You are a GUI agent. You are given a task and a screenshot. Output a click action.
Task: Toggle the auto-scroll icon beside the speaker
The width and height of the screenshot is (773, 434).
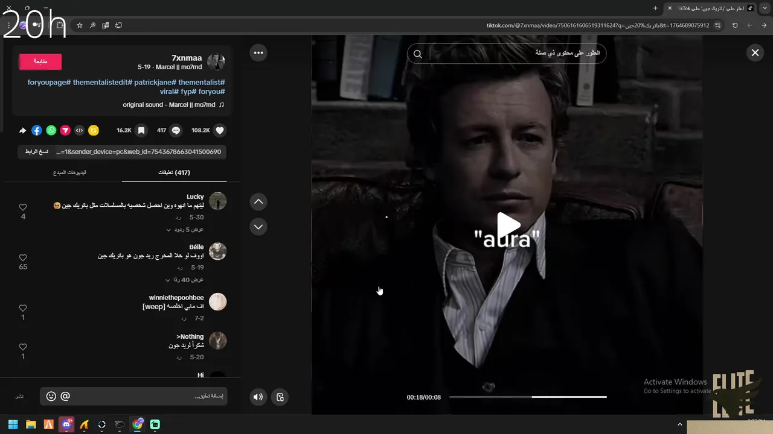tap(280, 397)
